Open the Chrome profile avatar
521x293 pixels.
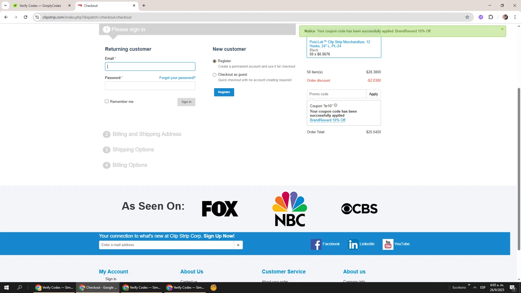(x=505, y=17)
